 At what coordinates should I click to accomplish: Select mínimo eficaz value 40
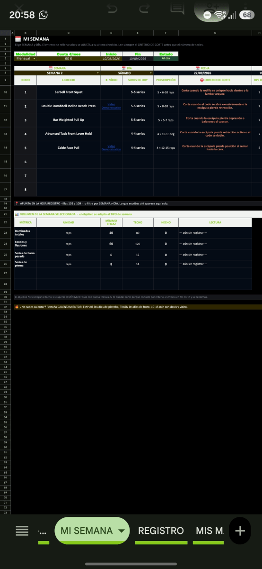pyautogui.click(x=111, y=233)
